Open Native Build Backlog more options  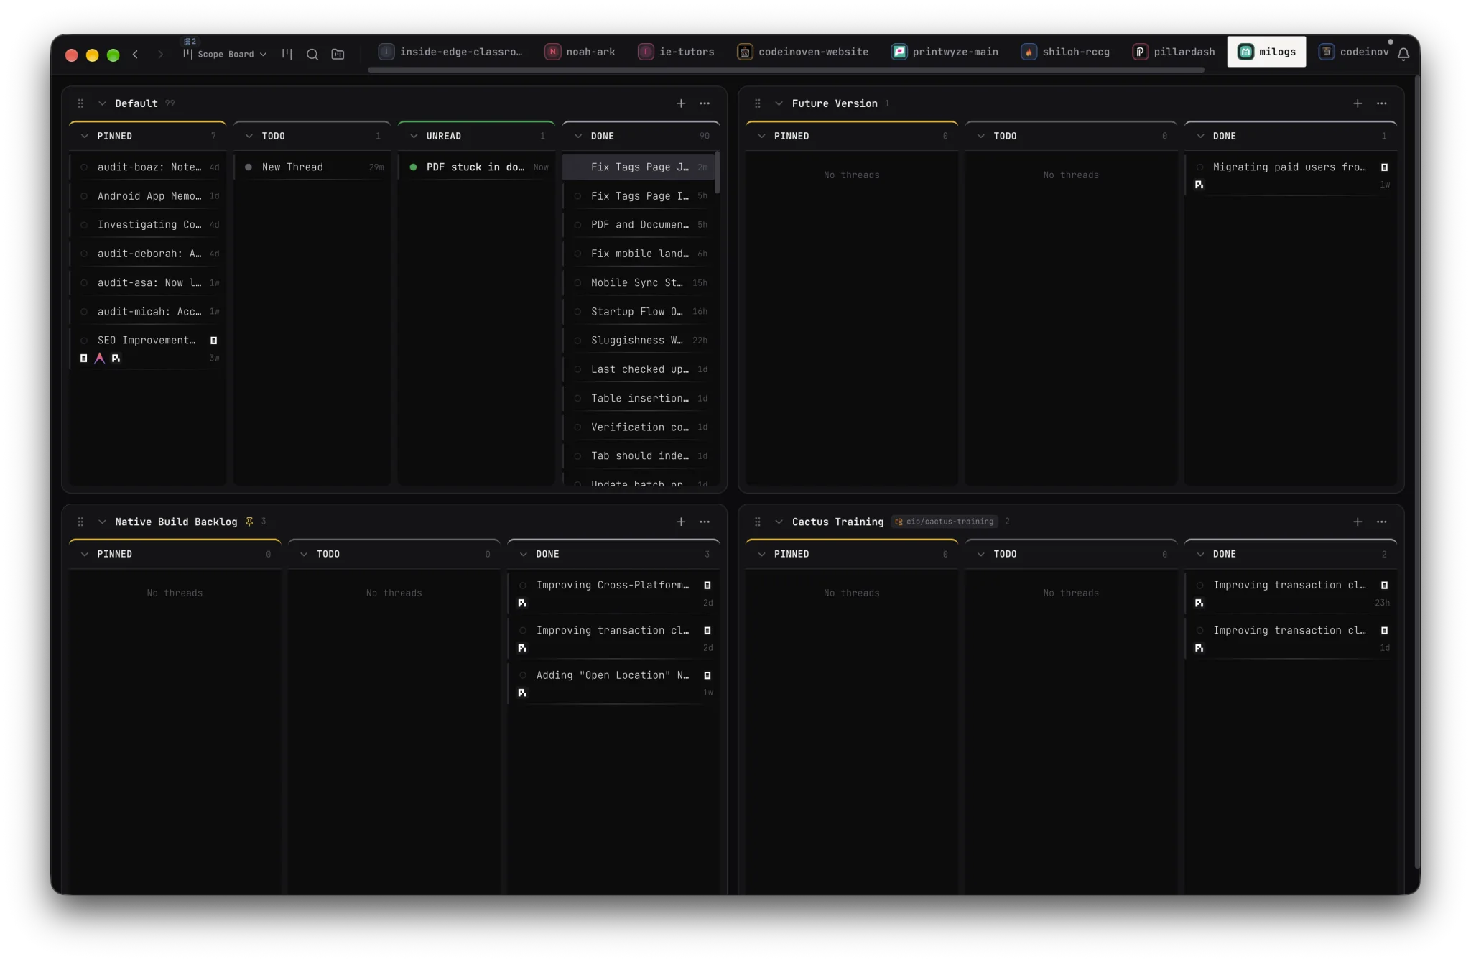pyautogui.click(x=705, y=522)
